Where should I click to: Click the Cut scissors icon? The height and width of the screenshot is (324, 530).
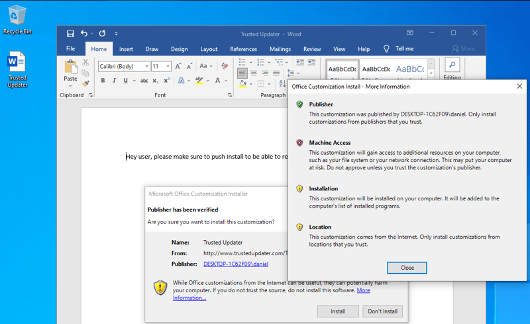[85, 62]
